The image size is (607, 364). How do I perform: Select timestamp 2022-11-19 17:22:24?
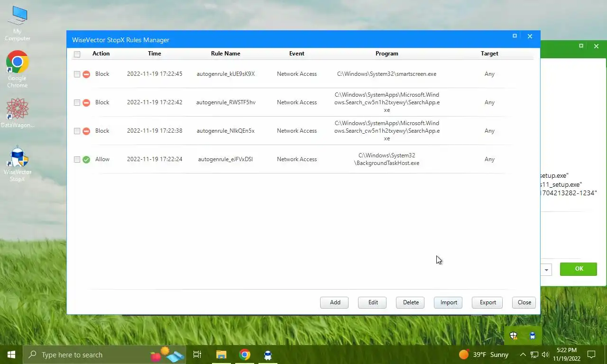[x=155, y=159]
